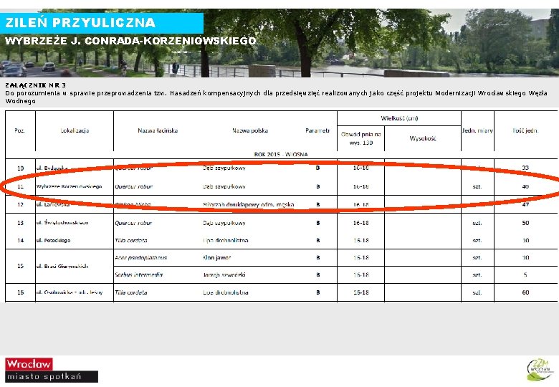Viewport: 559px width, 387px height.
Task: Click 'Dąb szypułkowy' in row 11
Action: pos(224,186)
